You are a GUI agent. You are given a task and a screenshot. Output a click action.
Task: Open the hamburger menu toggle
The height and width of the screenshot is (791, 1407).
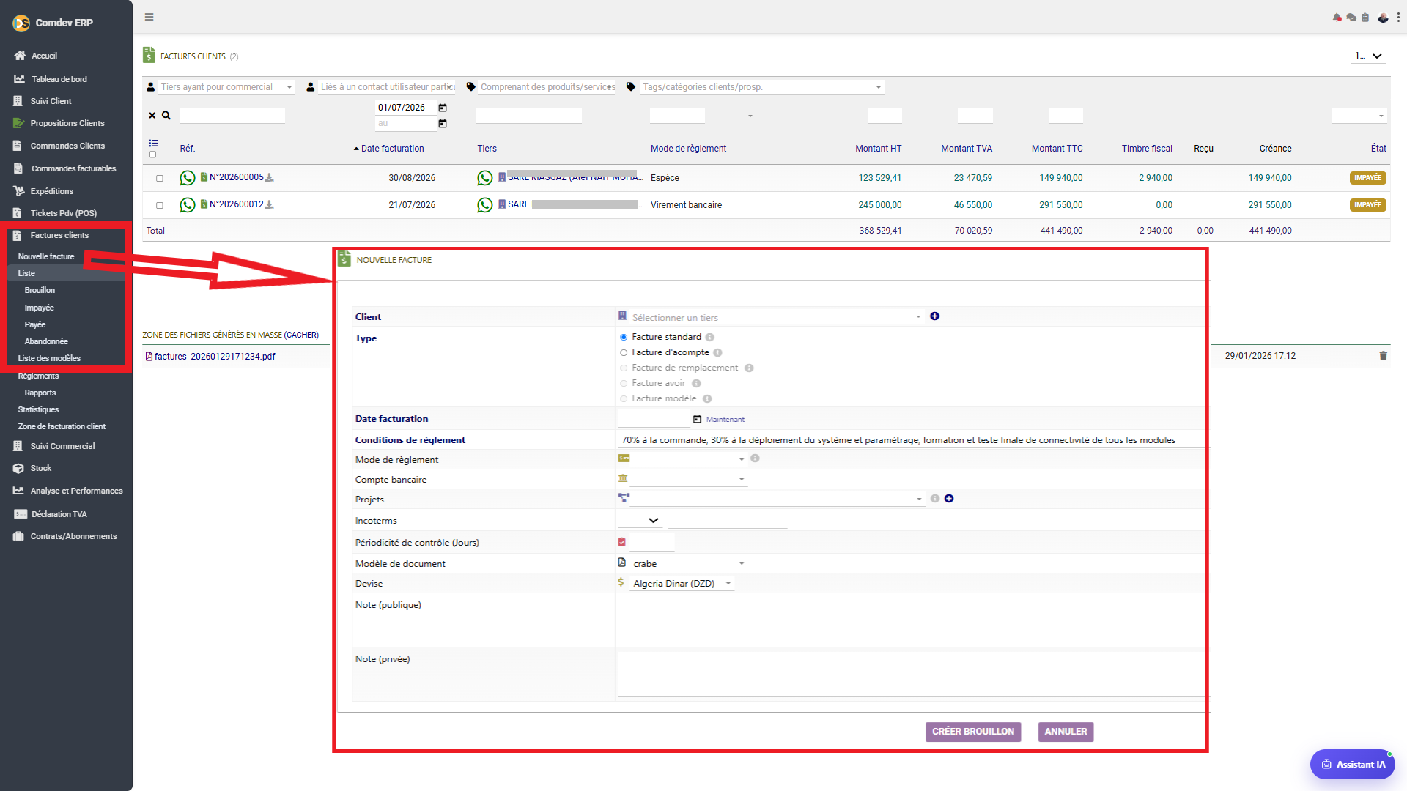(149, 17)
